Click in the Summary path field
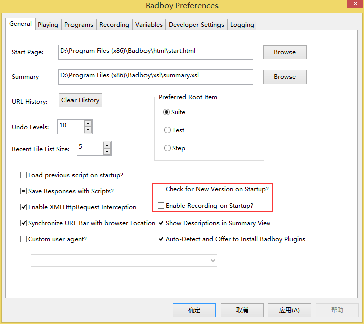The height and width of the screenshot is (324, 364). pos(156,77)
